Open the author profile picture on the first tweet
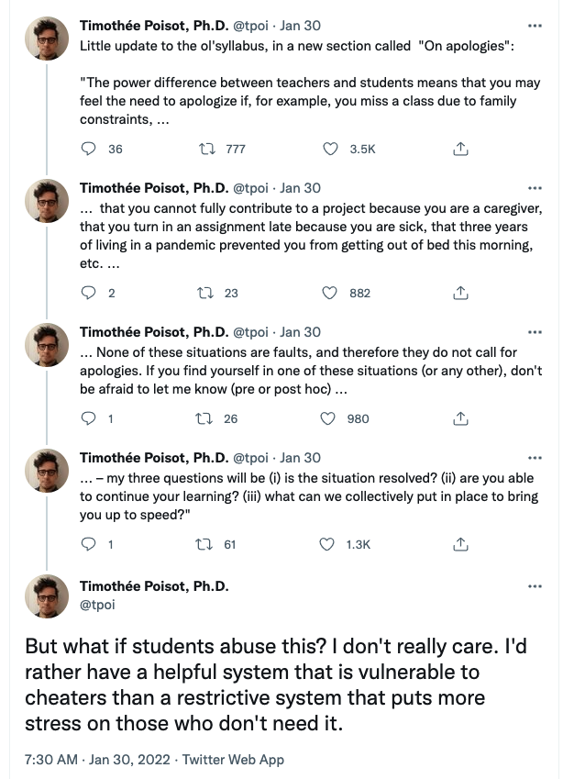 click(x=46, y=39)
